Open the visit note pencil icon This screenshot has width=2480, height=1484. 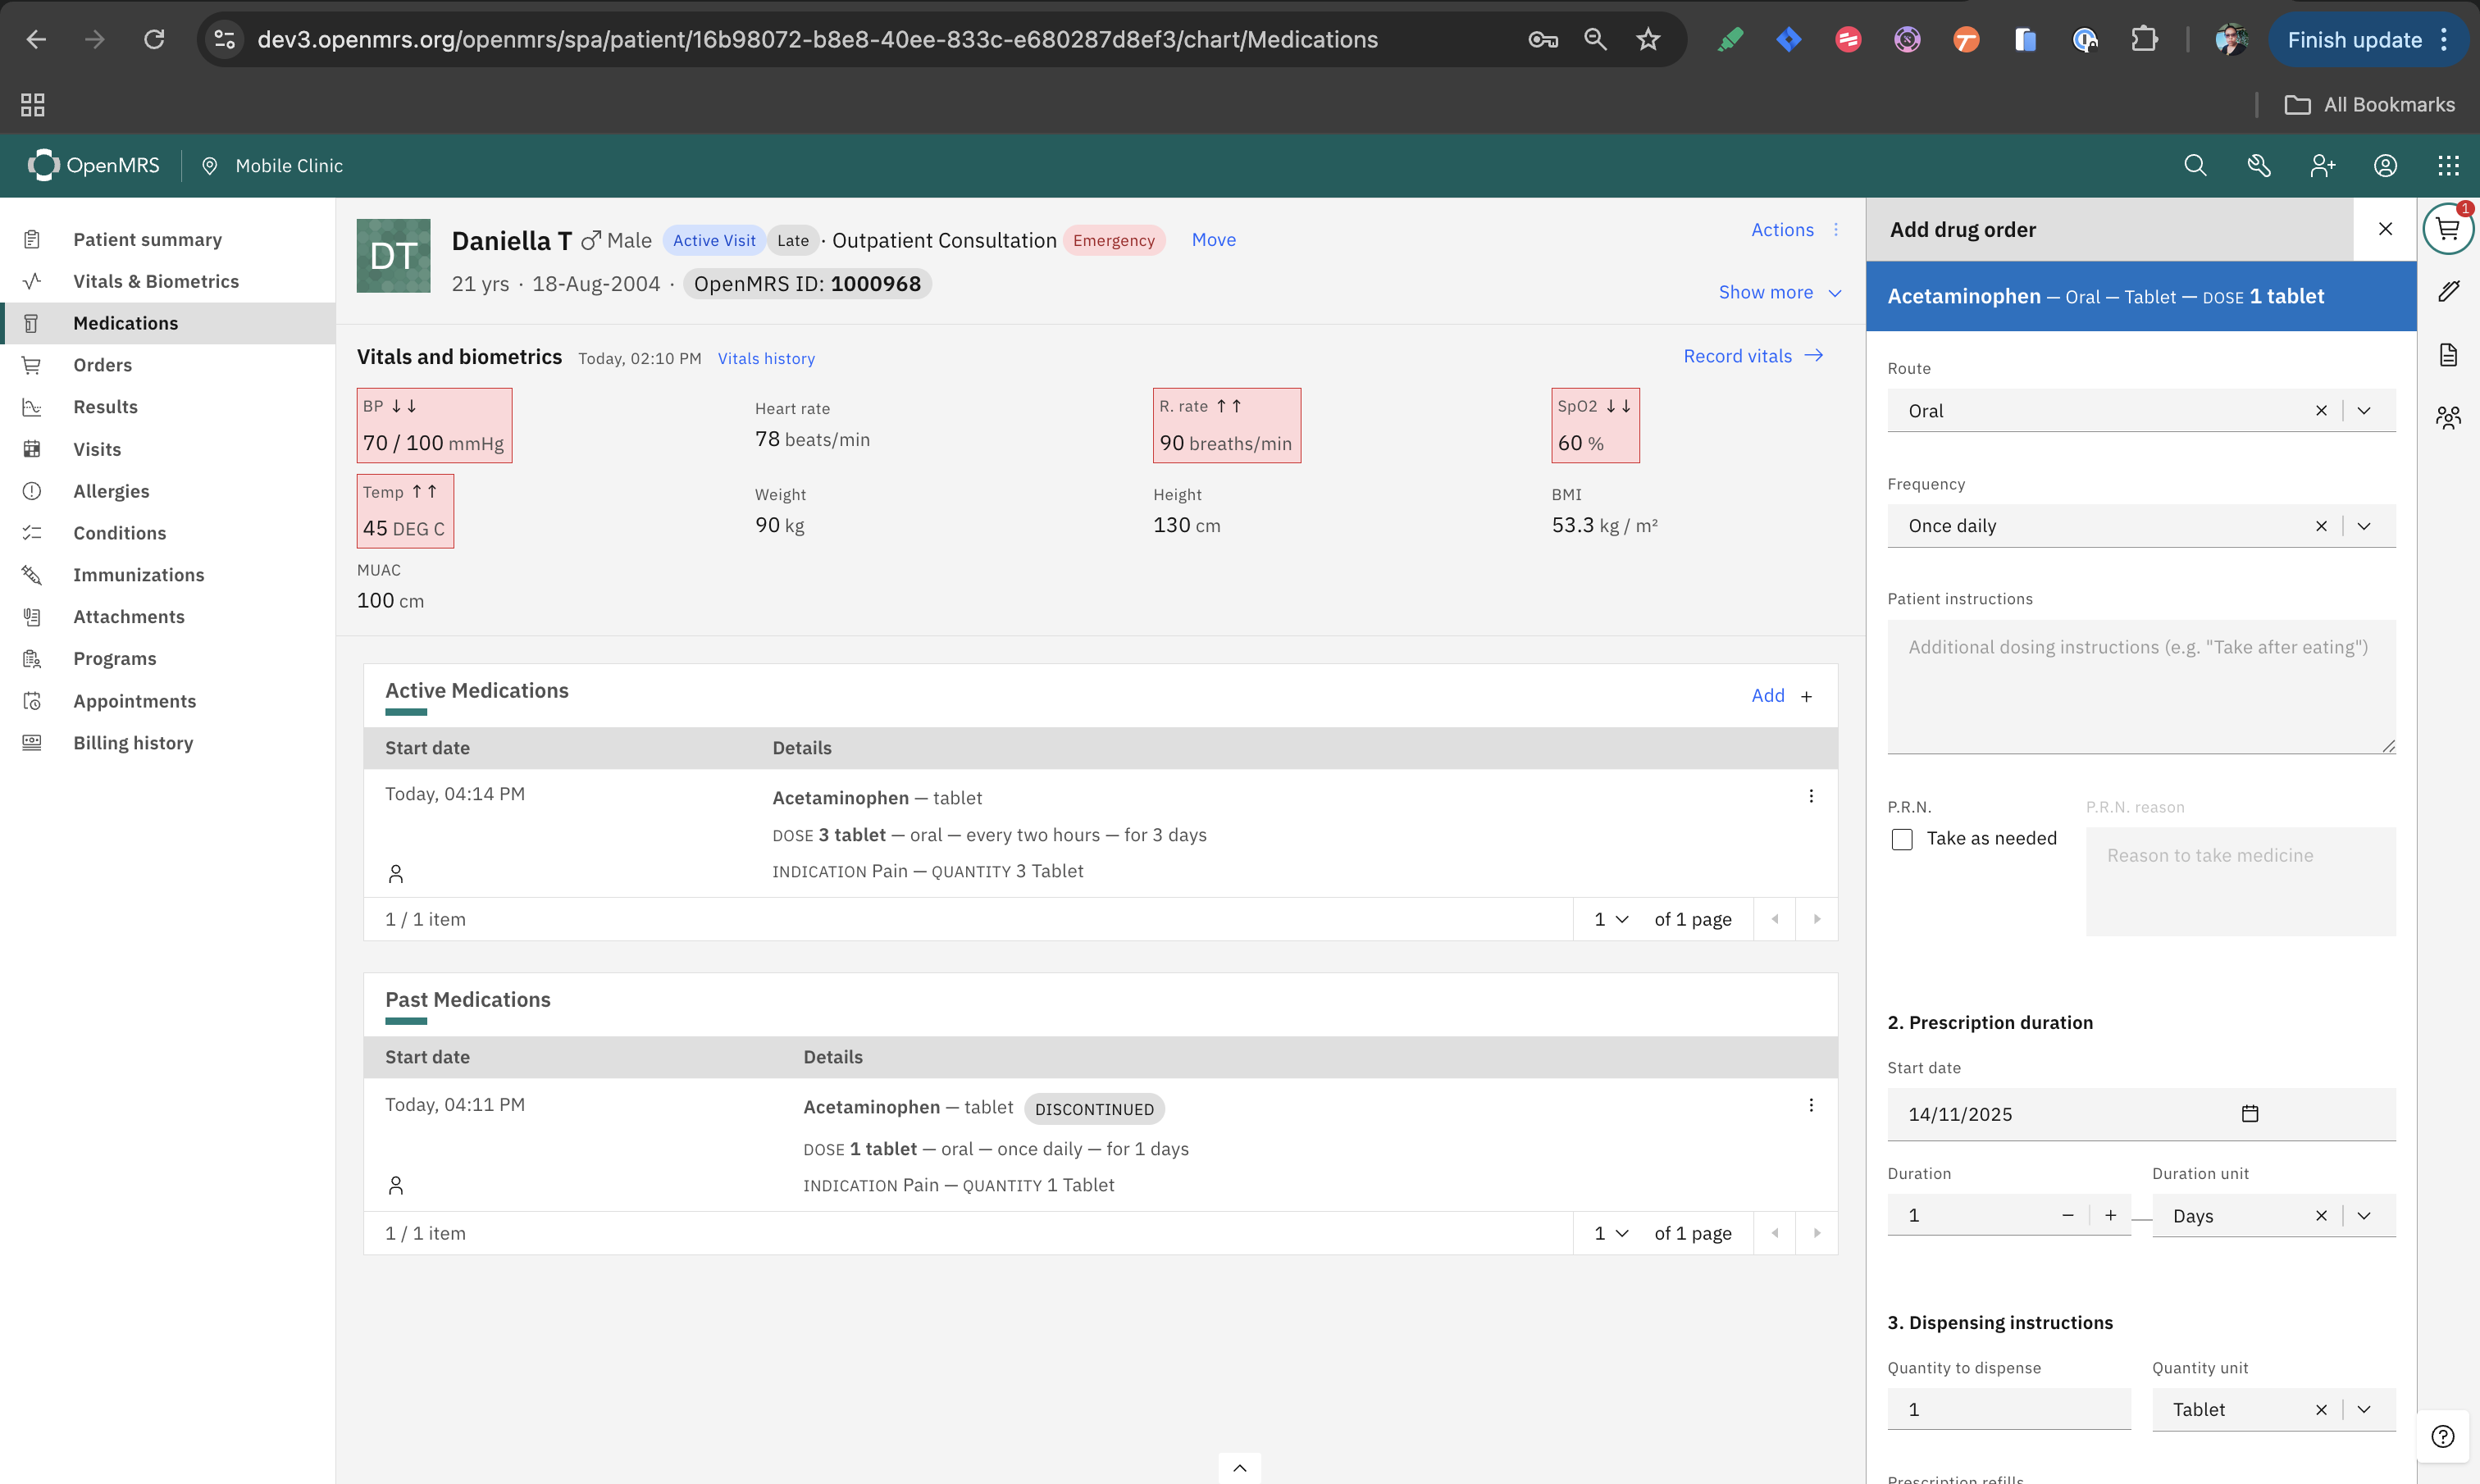(2447, 292)
